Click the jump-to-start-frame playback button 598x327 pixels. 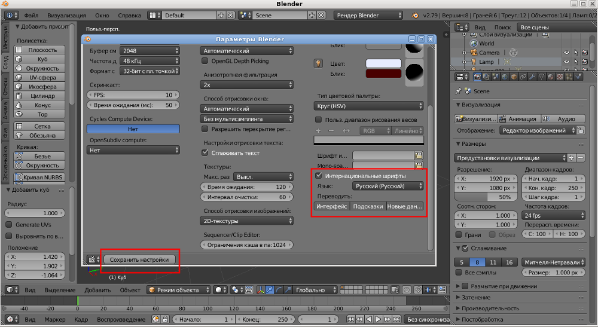click(350, 319)
